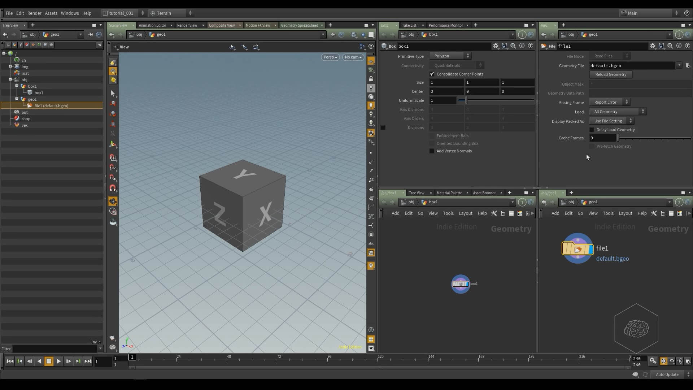Open the Missing Frame Report Error dropdown
Image resolution: width=693 pixels, height=390 pixels.
(610, 102)
